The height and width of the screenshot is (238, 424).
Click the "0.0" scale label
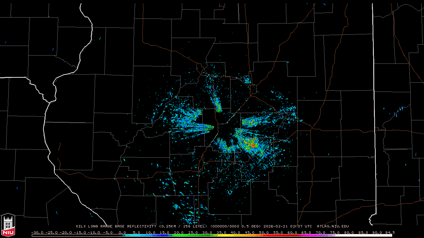[x=122, y=232]
